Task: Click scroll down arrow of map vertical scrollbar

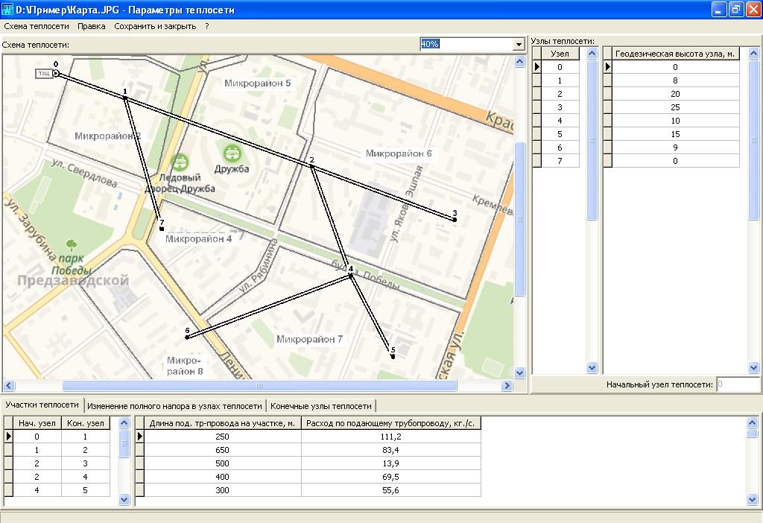Action: (x=519, y=373)
